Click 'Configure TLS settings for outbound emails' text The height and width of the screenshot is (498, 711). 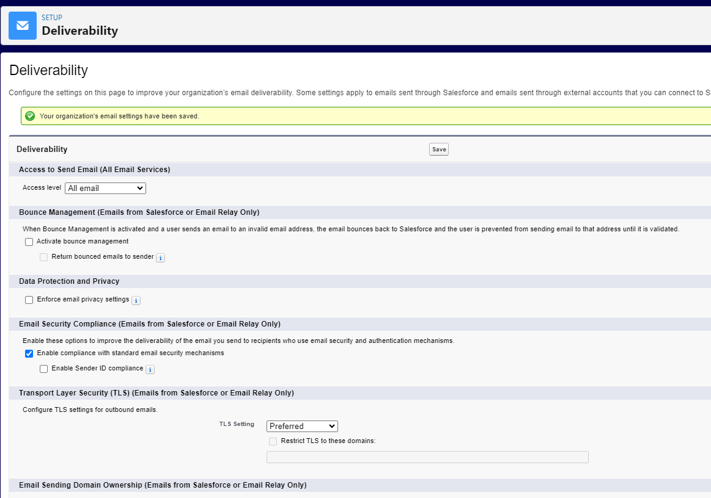[90, 410]
